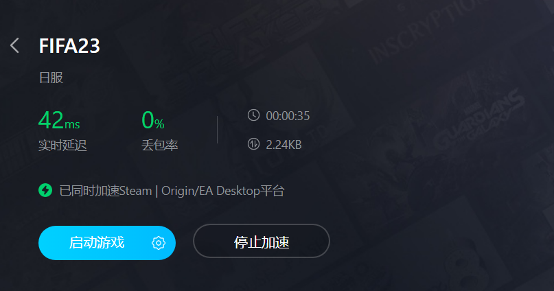Click the 日服 server region label
Viewport: 554px width, 291px height.
[51, 78]
